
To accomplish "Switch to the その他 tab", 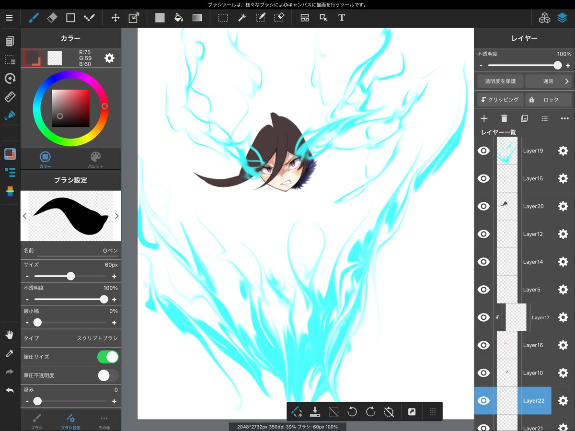I will coord(104,421).
